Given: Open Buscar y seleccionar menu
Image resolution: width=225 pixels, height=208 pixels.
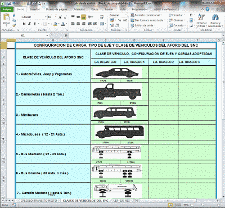Looking at the screenshot, I should (215, 20).
